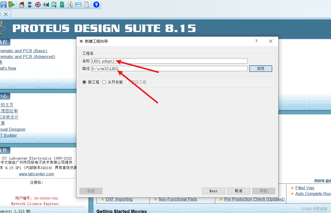Open the DXF Importing link

click(119, 199)
